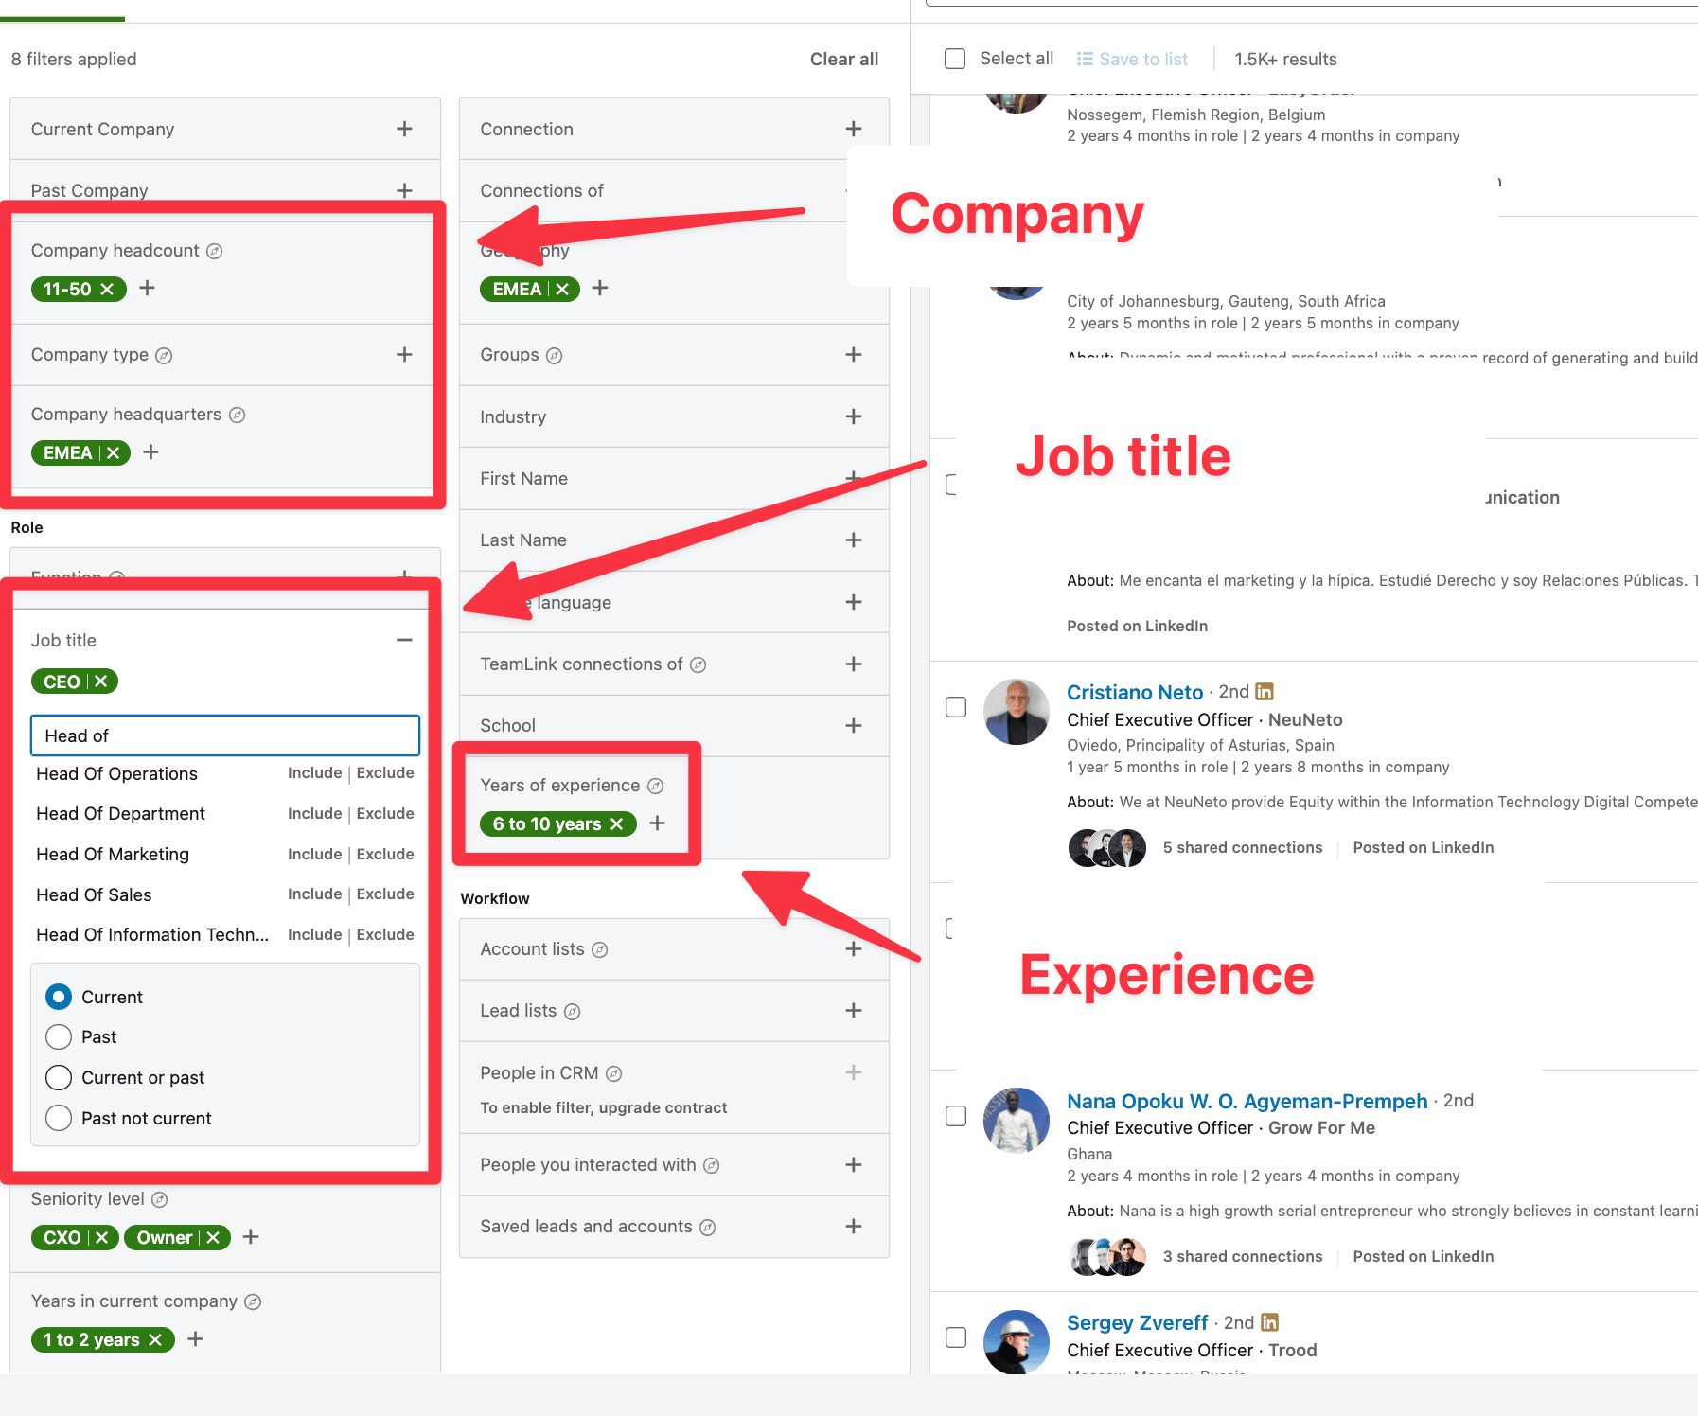The height and width of the screenshot is (1416, 1698).
Task: Exclude Head Of Sales suggestion
Action: click(385, 894)
